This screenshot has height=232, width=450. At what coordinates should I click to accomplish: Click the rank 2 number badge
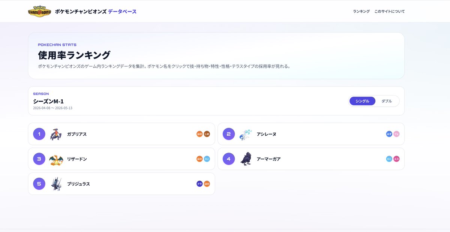[x=229, y=134]
